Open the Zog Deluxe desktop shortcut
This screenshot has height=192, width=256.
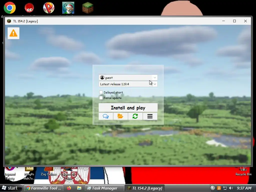(49, 171)
